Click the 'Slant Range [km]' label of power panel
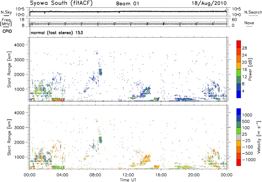Image resolution: width=262 pixels, height=182 pixels. (9, 69)
